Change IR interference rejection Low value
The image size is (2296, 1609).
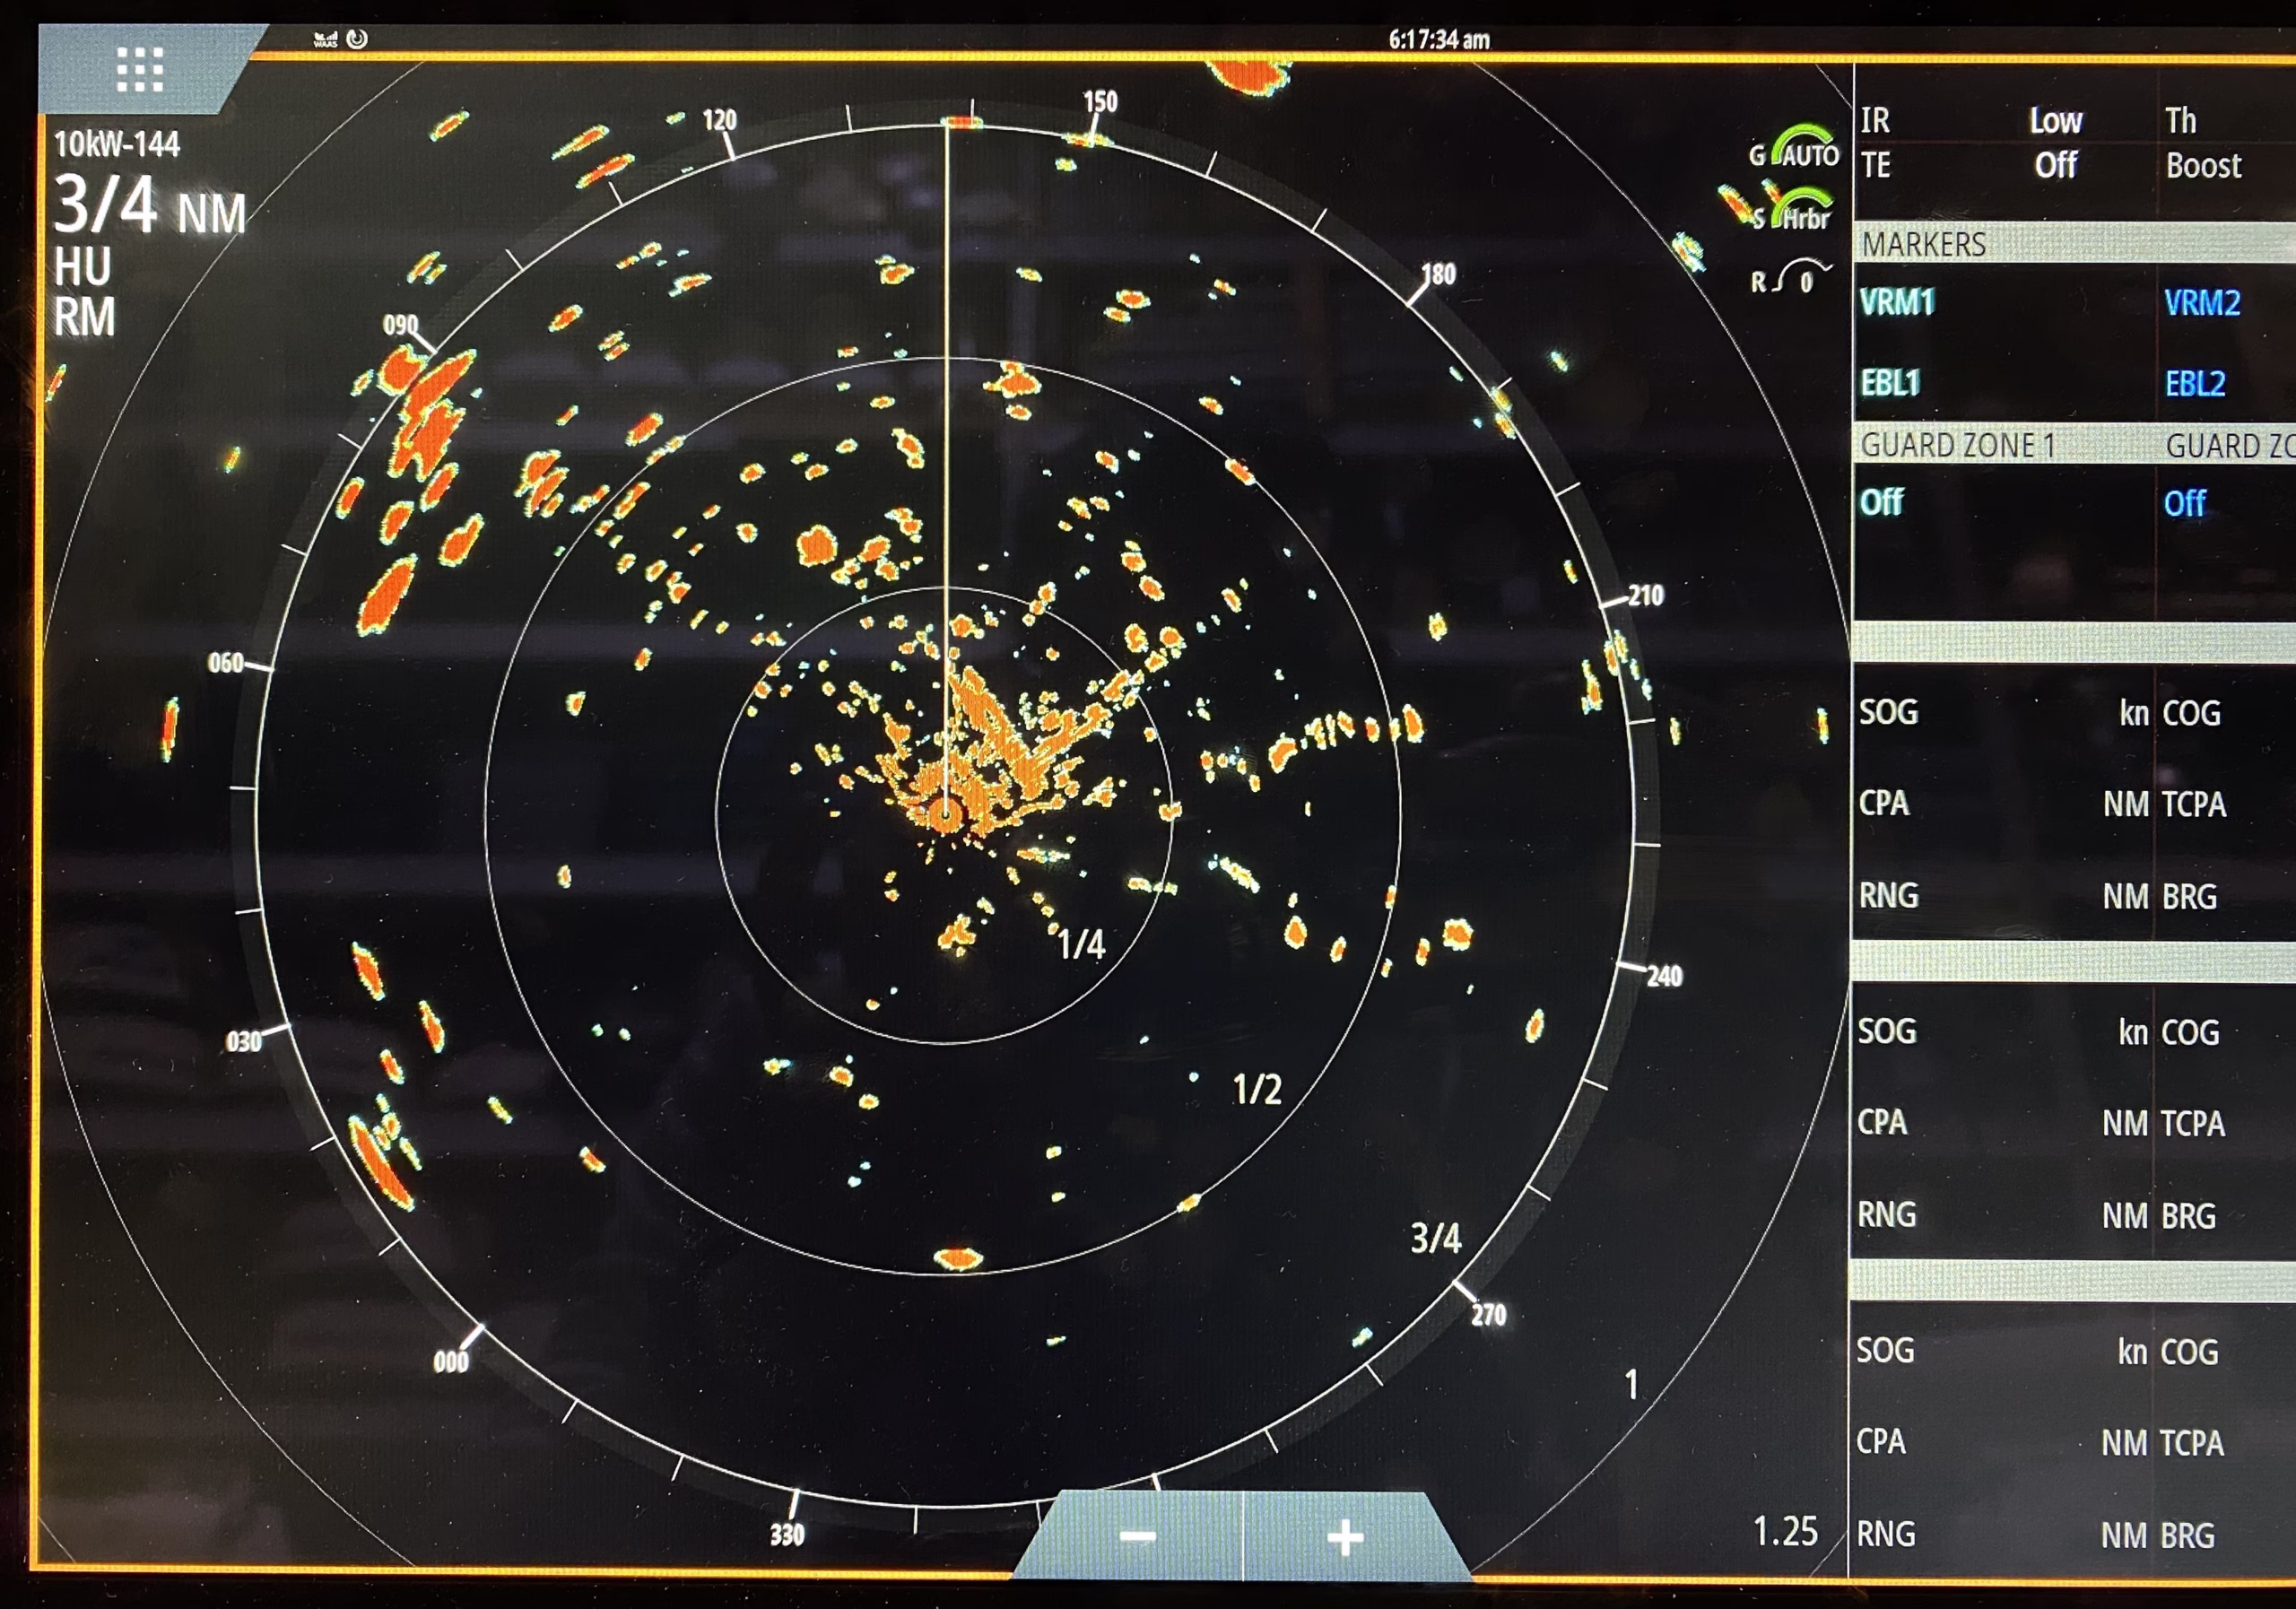point(2056,121)
